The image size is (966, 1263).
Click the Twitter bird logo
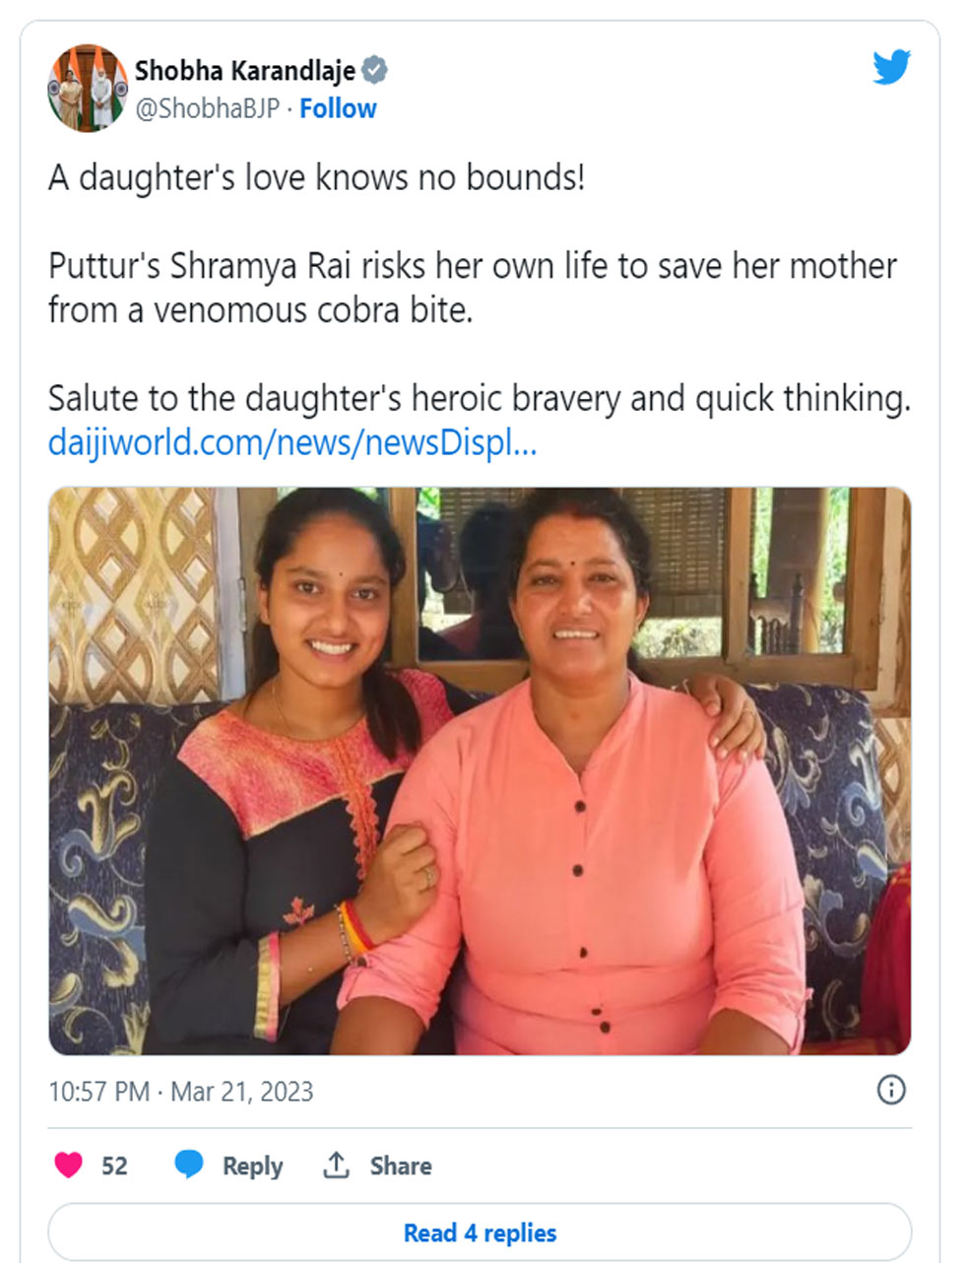pyautogui.click(x=891, y=67)
